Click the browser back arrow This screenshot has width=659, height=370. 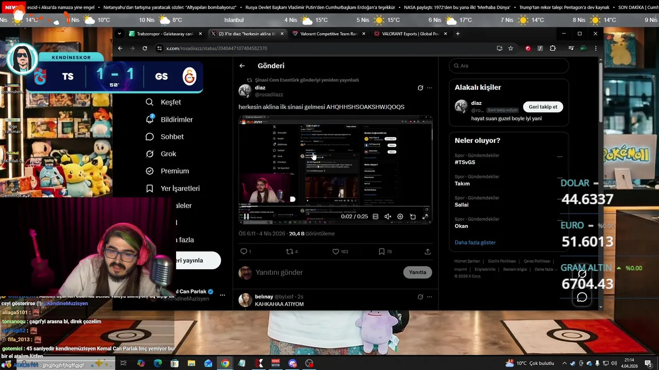(120, 48)
